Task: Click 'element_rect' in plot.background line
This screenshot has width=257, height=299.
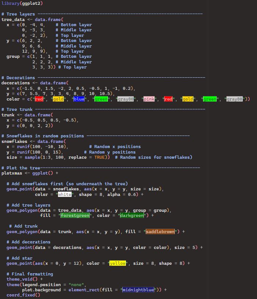Action: click(x=84, y=290)
